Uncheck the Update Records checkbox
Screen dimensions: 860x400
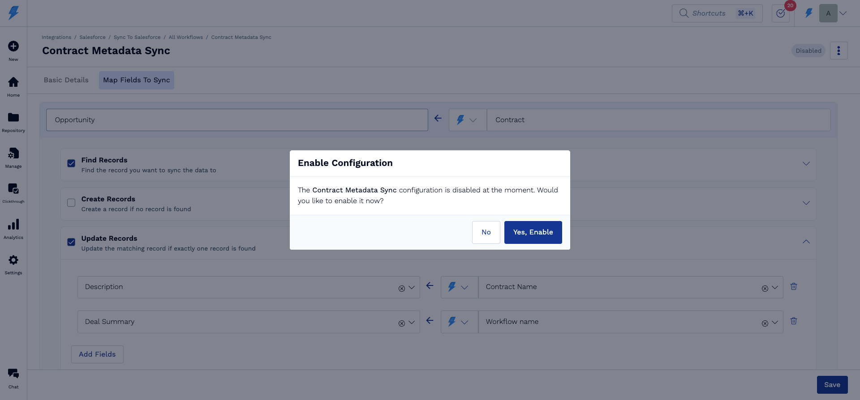(71, 242)
